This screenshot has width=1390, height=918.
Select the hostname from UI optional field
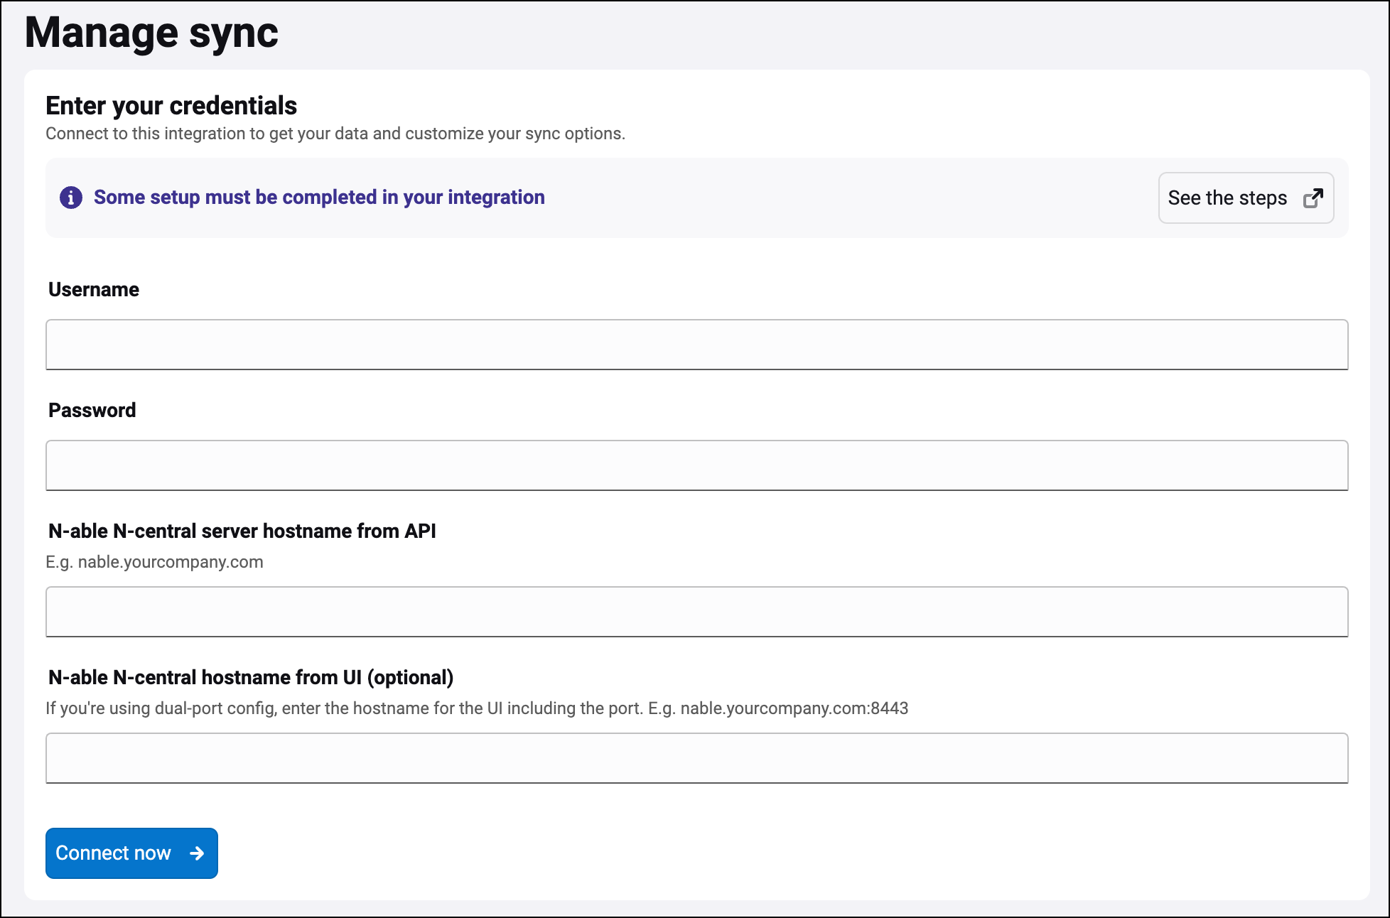(x=696, y=758)
